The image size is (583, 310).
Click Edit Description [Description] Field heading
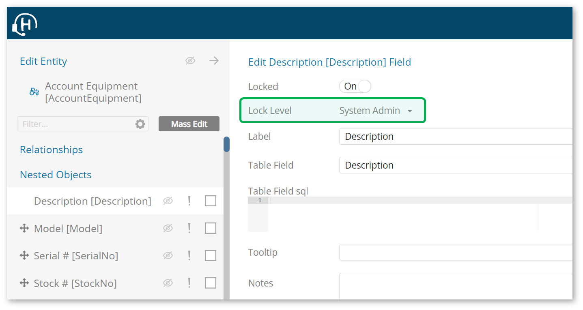pos(329,62)
